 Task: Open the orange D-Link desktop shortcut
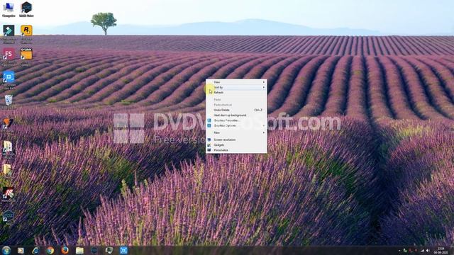[26, 57]
